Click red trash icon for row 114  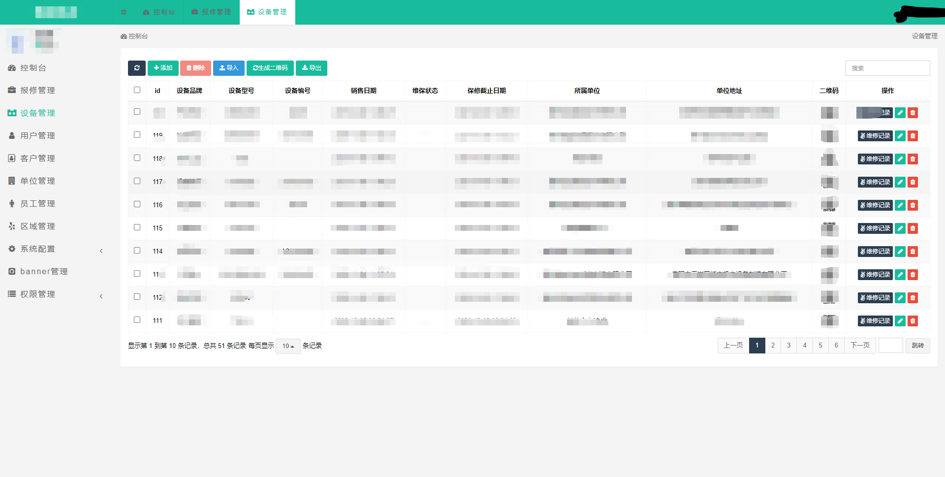(x=913, y=252)
